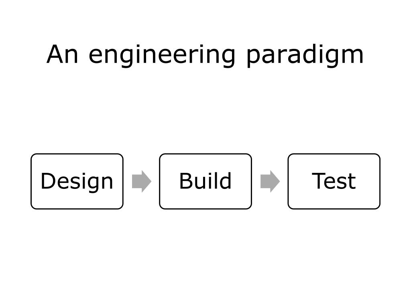Click the capital T in Test

coord(318,181)
